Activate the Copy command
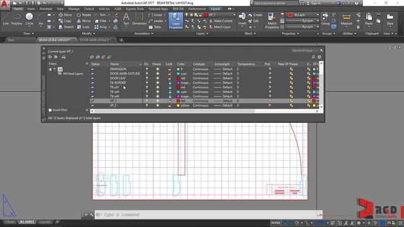Viewport: 404px width, 227px height. 65,21
